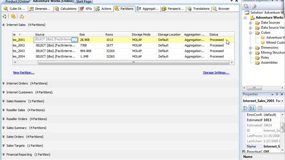The width and height of the screenshot is (285, 160).
Task: Open the Storage Settings link
Action: click(x=216, y=72)
